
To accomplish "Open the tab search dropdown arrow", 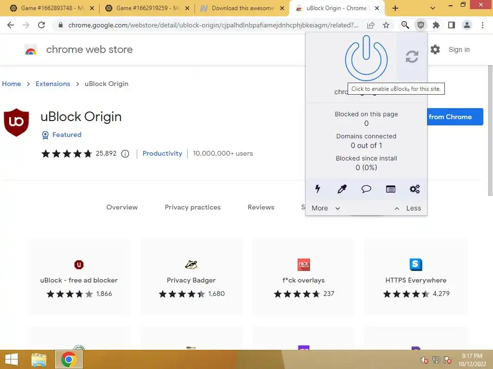I will (x=433, y=9).
